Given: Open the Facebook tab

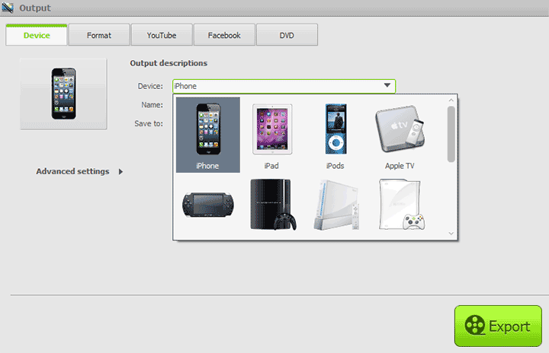Looking at the screenshot, I should [x=224, y=35].
